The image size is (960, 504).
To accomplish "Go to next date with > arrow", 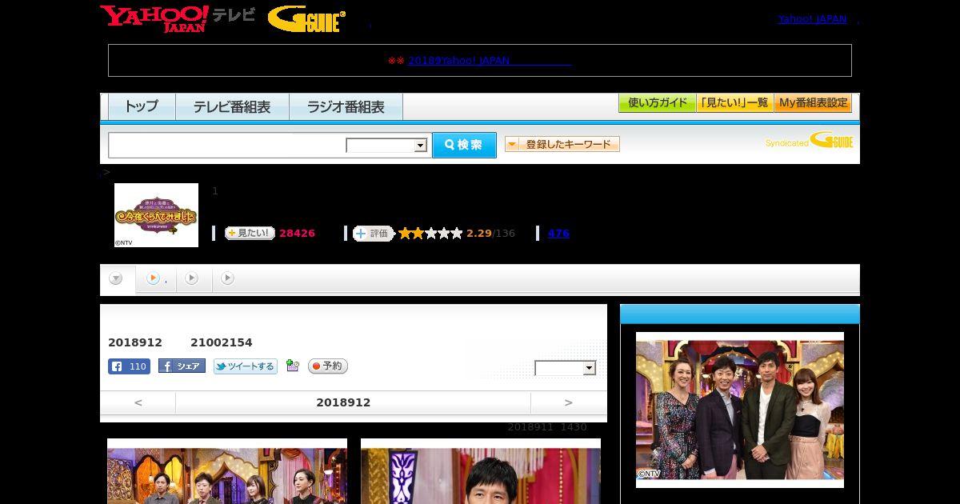I will 568,402.
